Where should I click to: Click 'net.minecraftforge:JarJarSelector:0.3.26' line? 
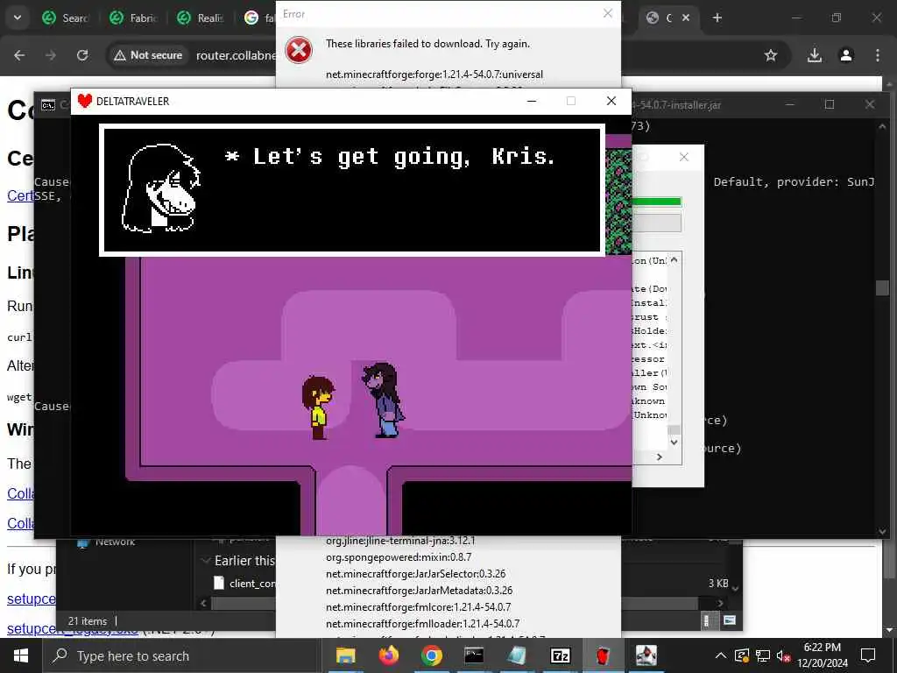tap(415, 573)
